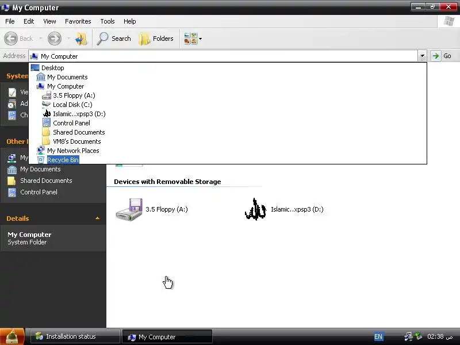Screen dimensions: 460x345
Task: Choose Islamic..xpsp3 (D:) in dropdown list
Action: [228, 114]
